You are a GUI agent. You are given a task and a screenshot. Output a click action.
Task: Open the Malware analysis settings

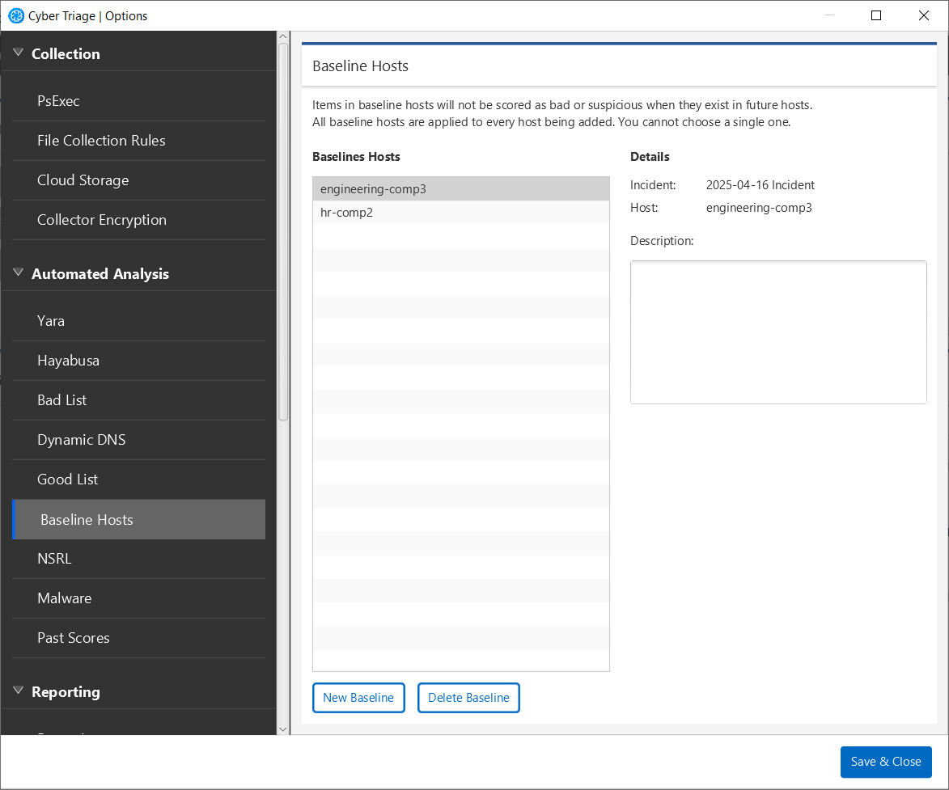65,598
